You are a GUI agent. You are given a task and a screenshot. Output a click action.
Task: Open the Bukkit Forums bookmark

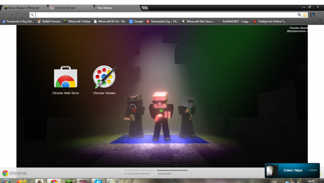pyautogui.click(x=49, y=21)
